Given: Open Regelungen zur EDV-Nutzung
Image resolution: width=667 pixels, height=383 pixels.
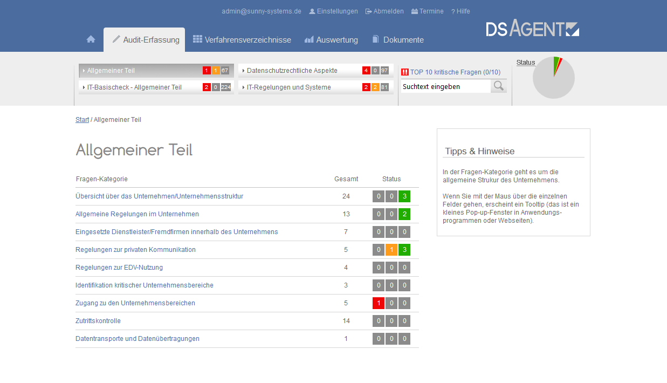Looking at the screenshot, I should pos(119,268).
